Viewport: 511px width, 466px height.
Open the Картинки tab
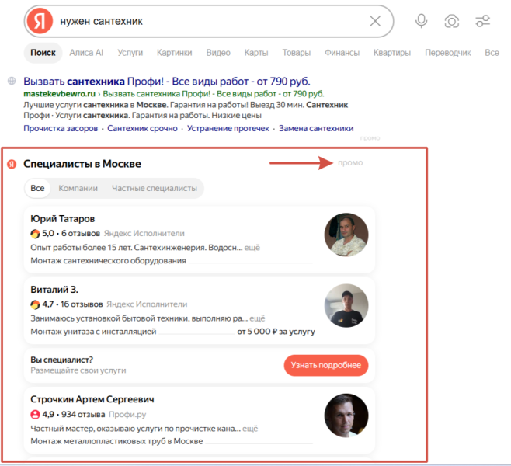[x=175, y=53]
